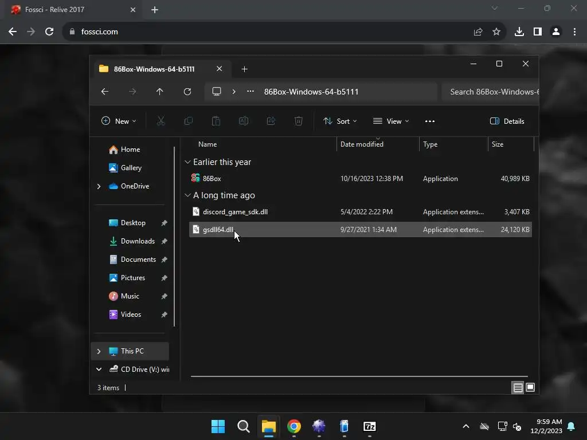Click the PC monitor icon in address bar
Image resolution: width=587 pixels, height=440 pixels.
217,92
